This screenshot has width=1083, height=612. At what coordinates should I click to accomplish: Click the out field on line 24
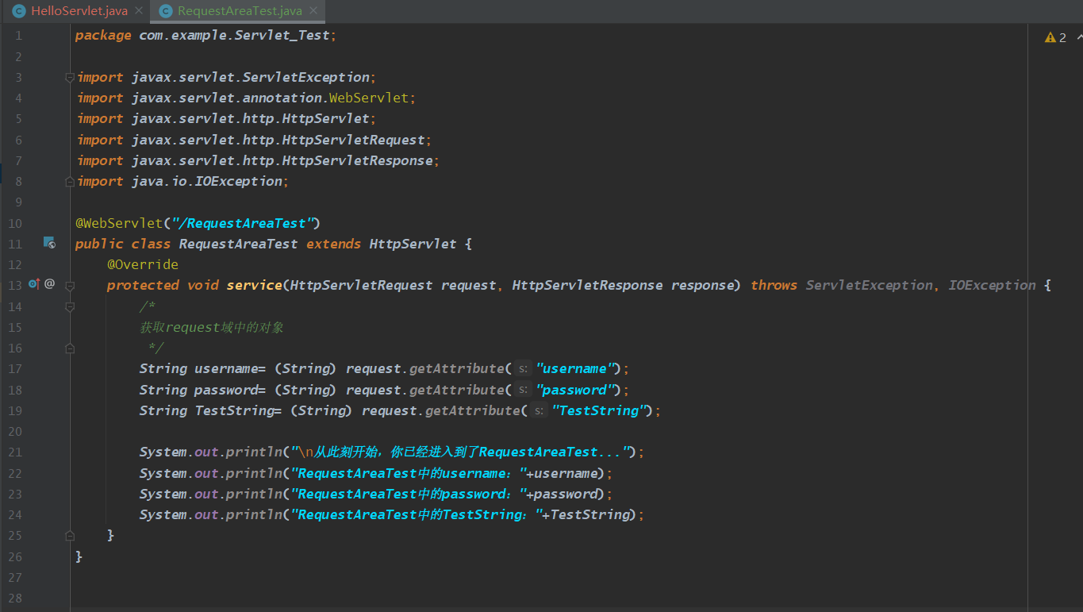coord(207,514)
